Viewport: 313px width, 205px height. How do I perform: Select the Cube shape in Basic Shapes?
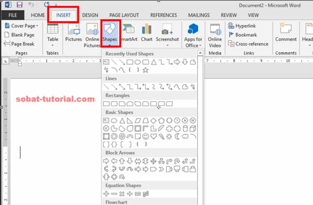coord(193,129)
